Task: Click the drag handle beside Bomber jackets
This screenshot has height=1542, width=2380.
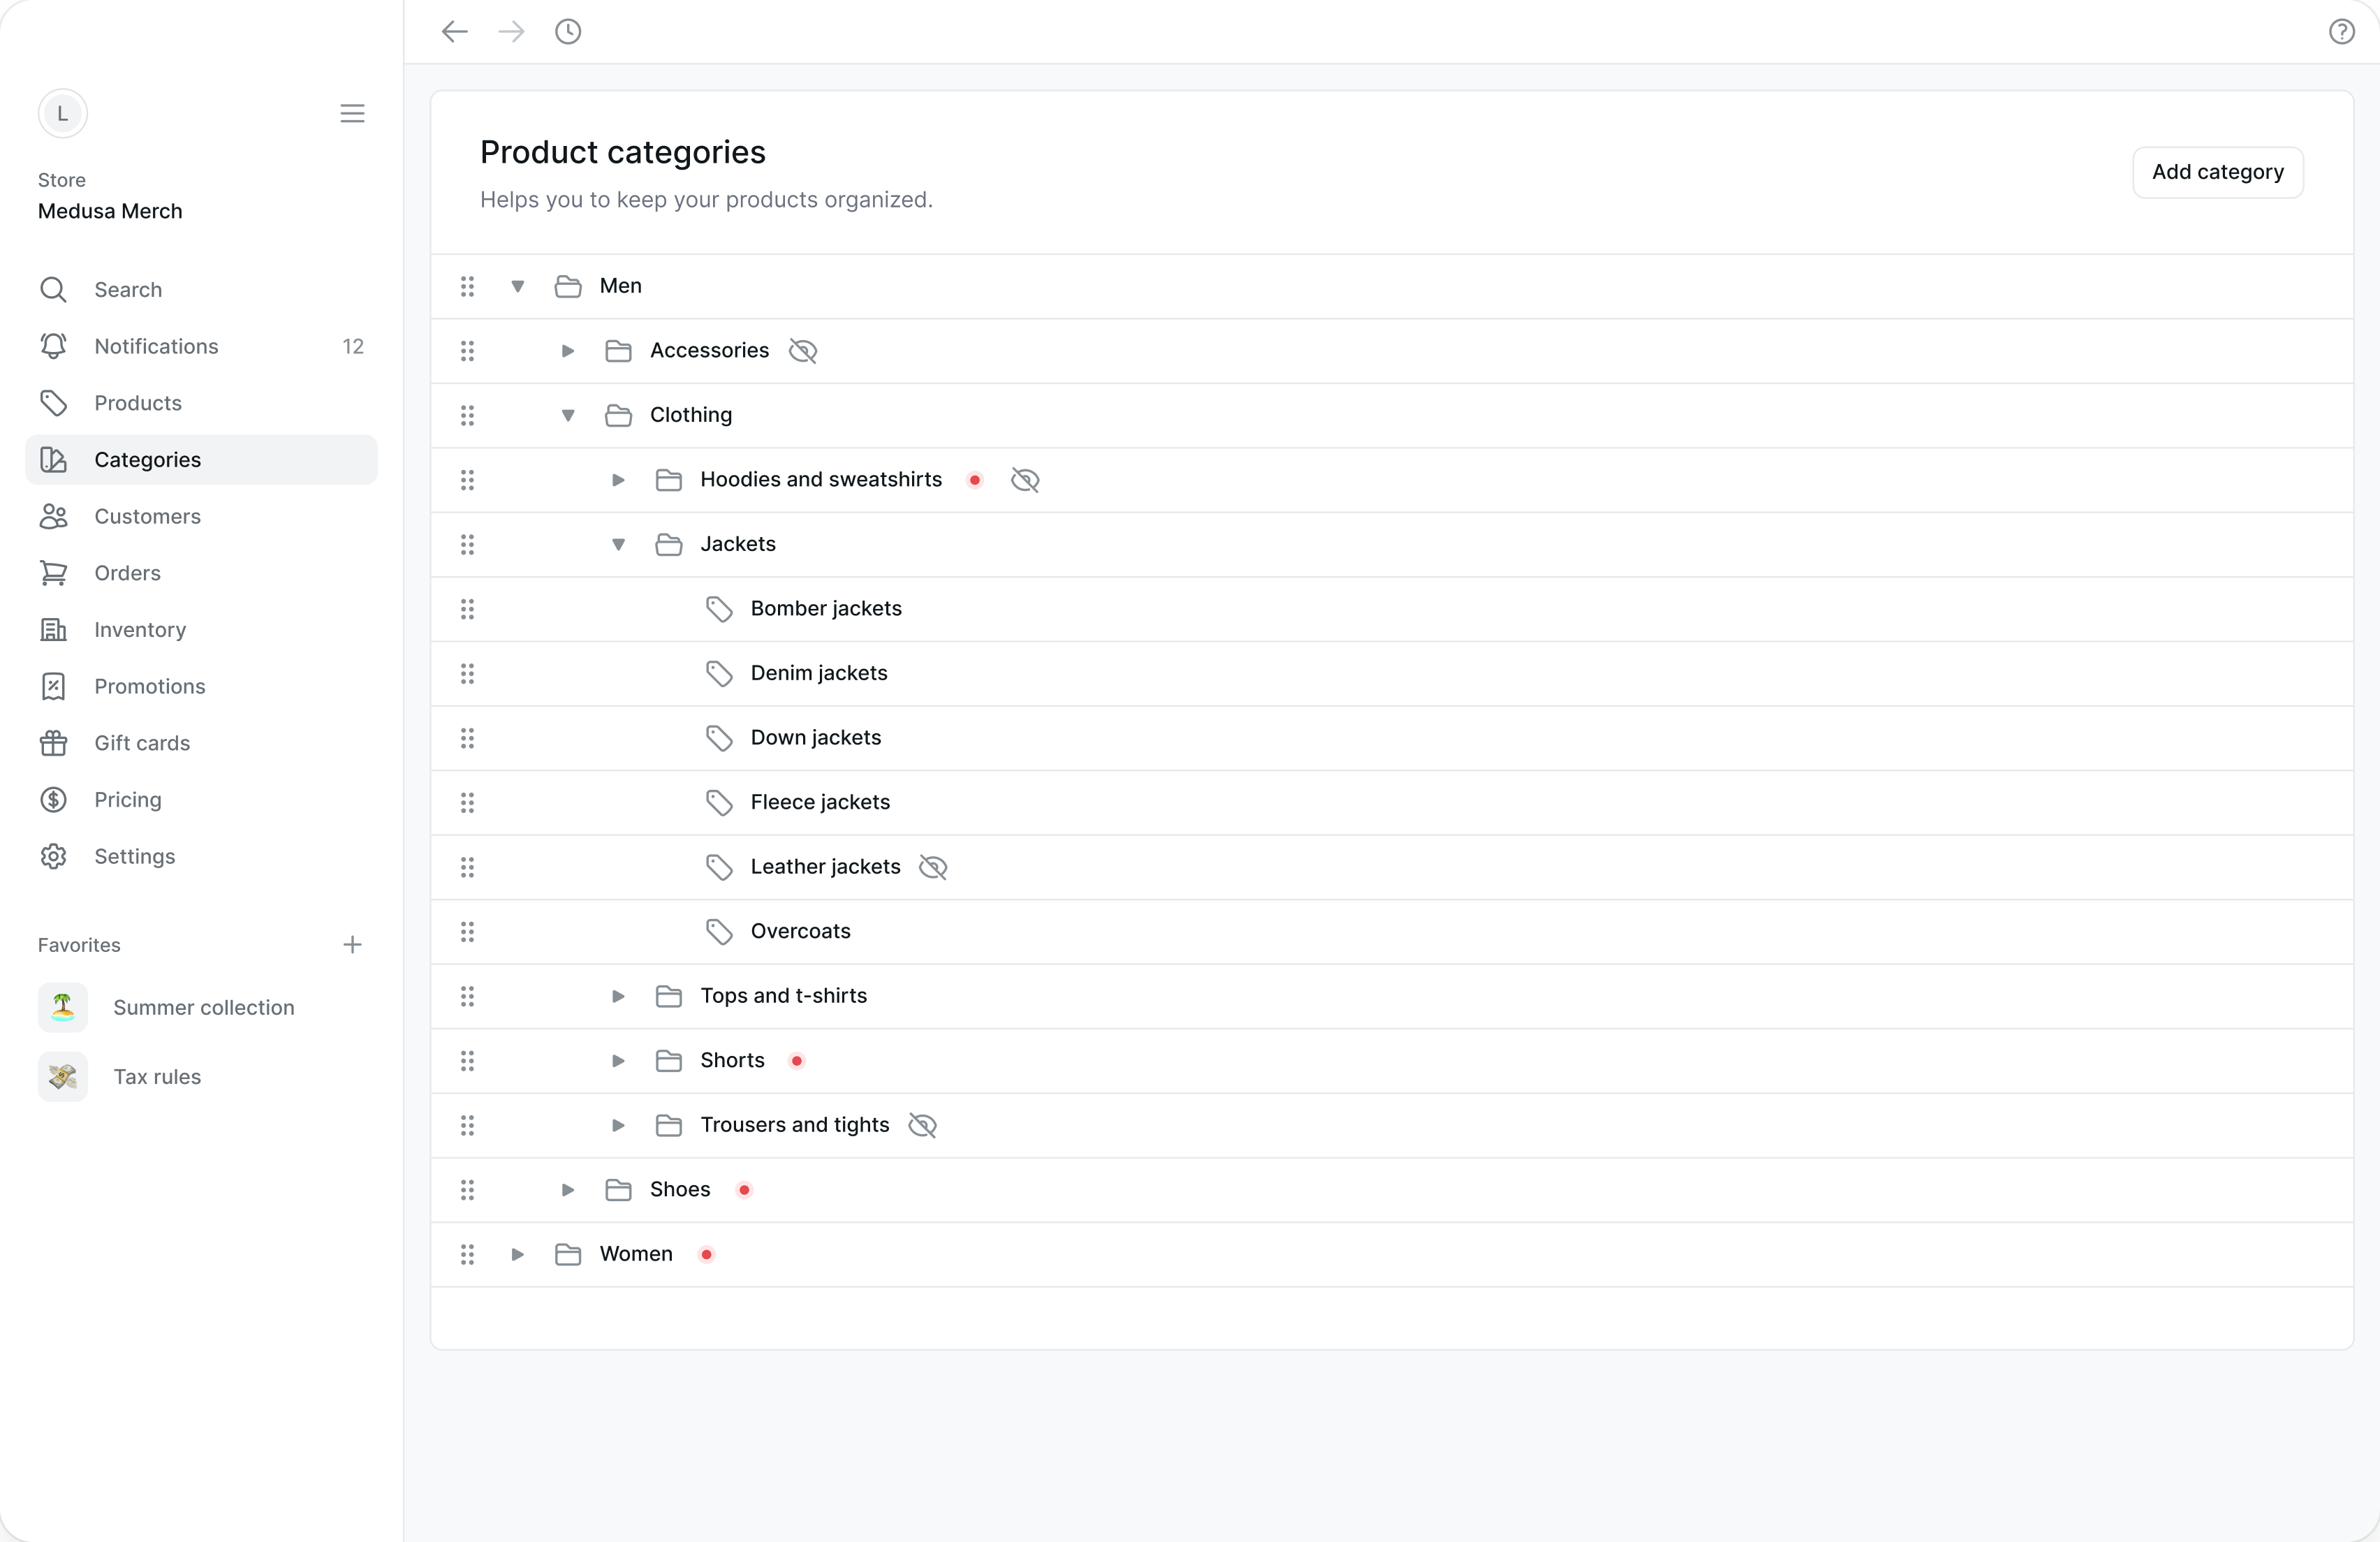Action: pyautogui.click(x=467, y=609)
